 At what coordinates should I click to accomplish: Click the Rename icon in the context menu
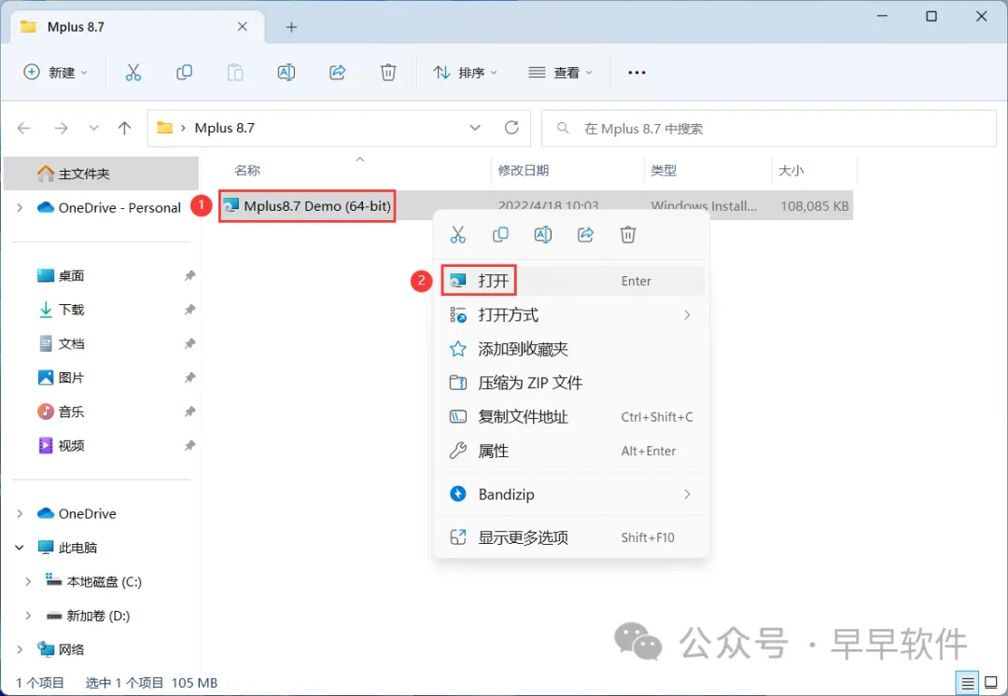click(x=542, y=234)
